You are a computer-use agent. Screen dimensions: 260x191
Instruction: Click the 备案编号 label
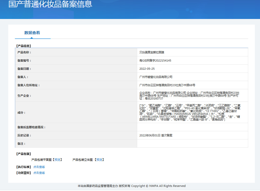[x=24, y=61]
